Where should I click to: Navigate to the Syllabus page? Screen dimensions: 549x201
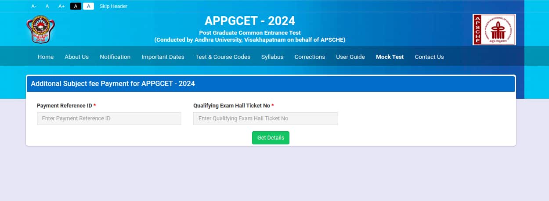[272, 57]
